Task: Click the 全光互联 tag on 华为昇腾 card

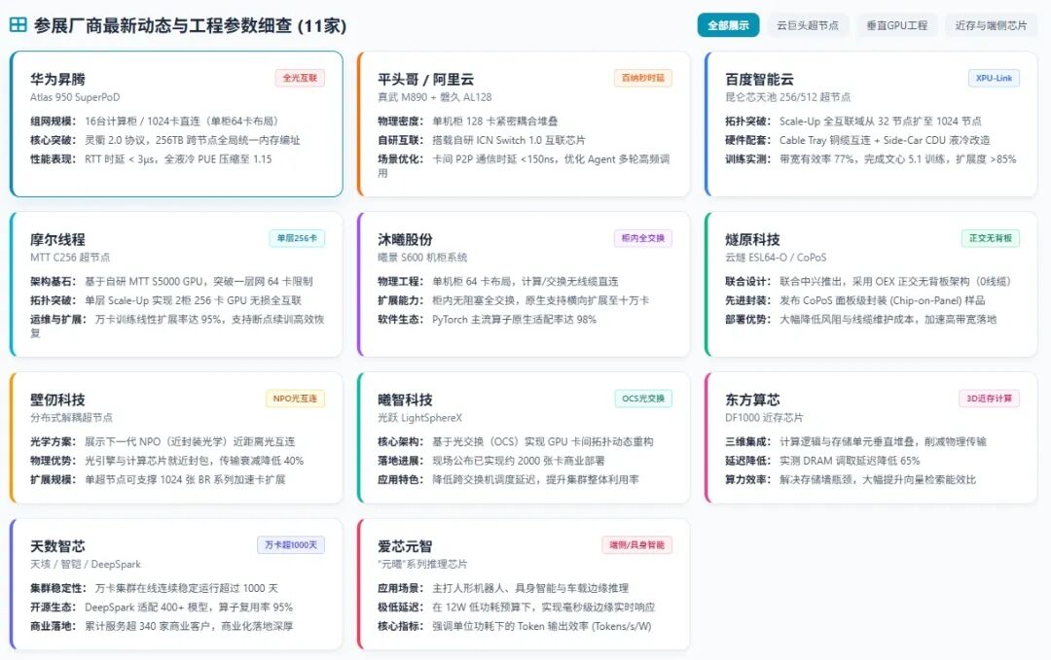Action: click(x=300, y=78)
